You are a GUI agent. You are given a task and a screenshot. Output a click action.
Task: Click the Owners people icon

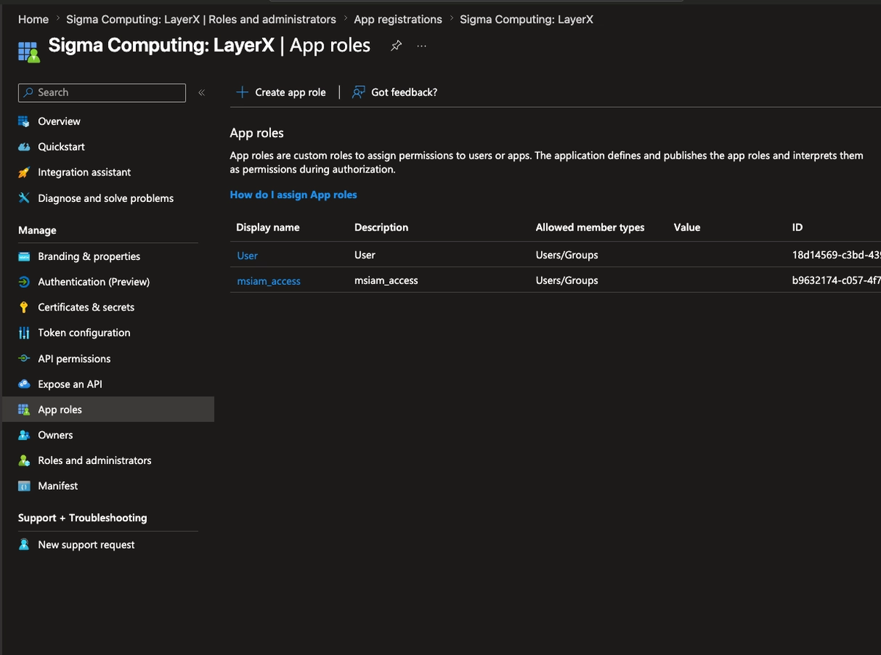(x=23, y=435)
